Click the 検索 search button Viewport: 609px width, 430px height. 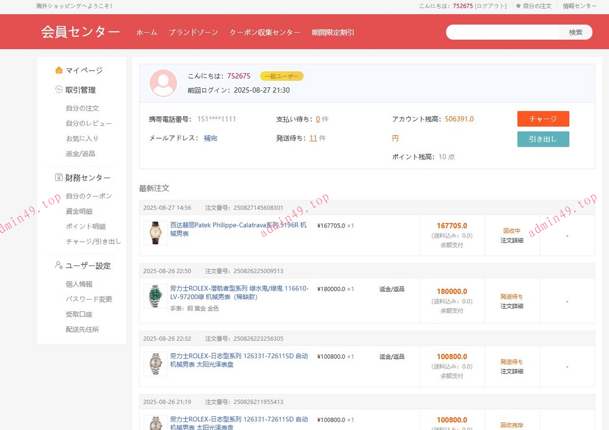(x=576, y=32)
